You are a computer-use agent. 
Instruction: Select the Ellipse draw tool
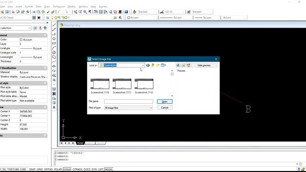click(x=54, y=66)
